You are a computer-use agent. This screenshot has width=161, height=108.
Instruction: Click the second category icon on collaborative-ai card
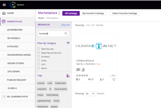point(83,70)
